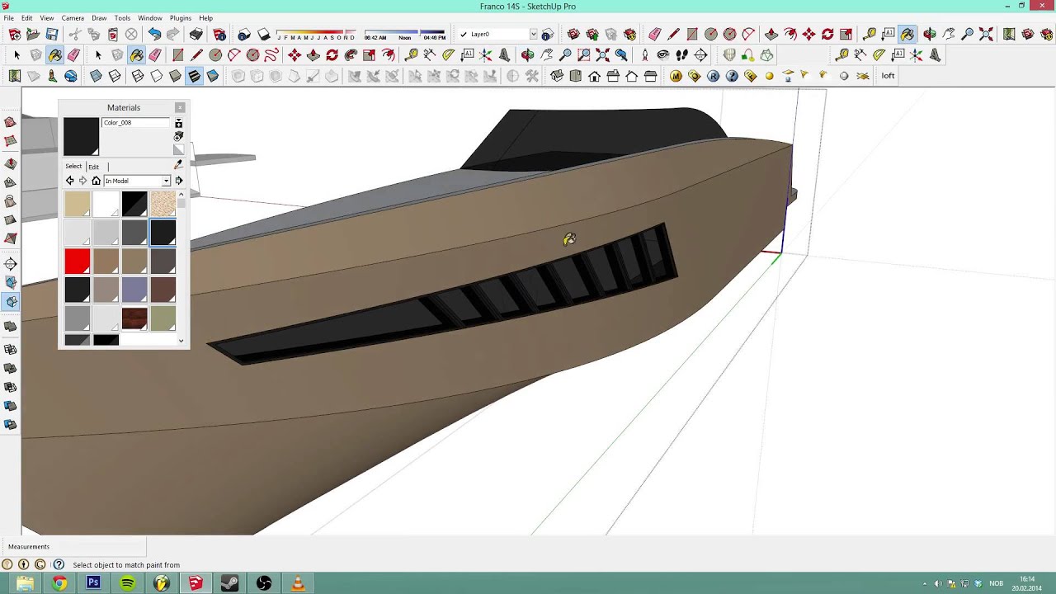Enable Hidden Line face style

pos(157,76)
